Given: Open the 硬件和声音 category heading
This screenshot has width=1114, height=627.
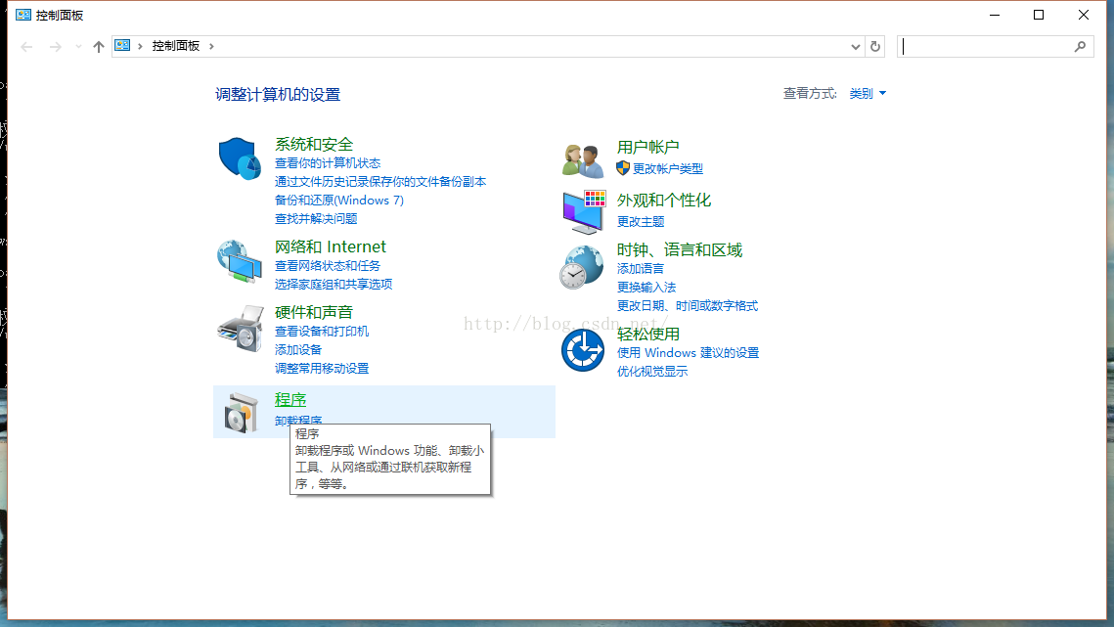Looking at the screenshot, I should tap(314, 312).
